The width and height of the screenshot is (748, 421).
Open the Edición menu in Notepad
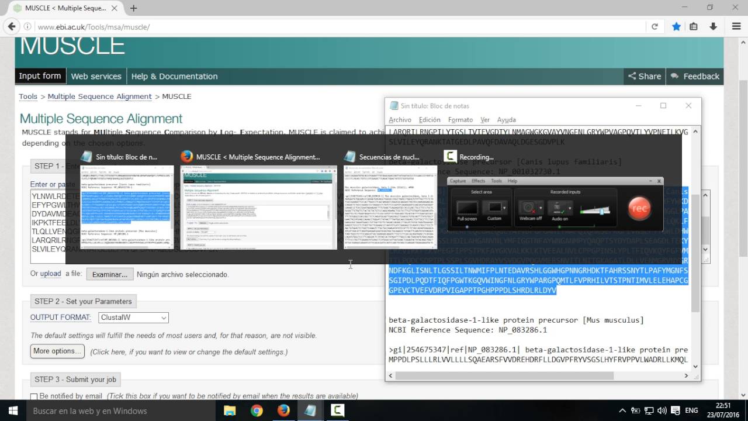point(430,120)
